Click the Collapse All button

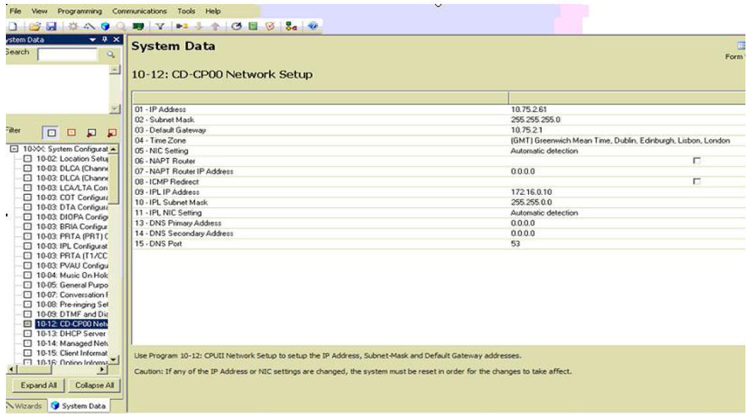tap(95, 385)
